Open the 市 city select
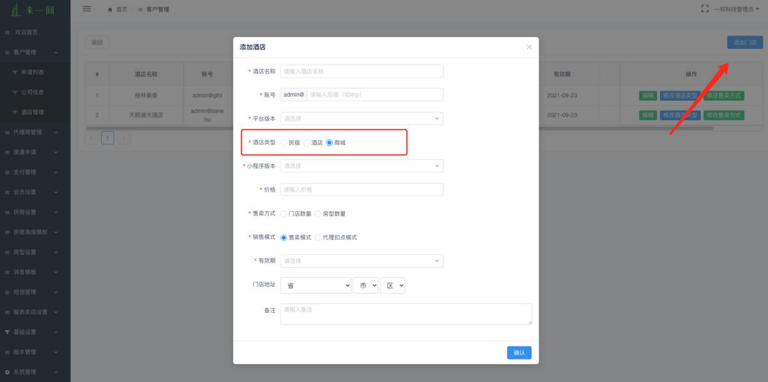The height and width of the screenshot is (382, 768). [x=365, y=286]
